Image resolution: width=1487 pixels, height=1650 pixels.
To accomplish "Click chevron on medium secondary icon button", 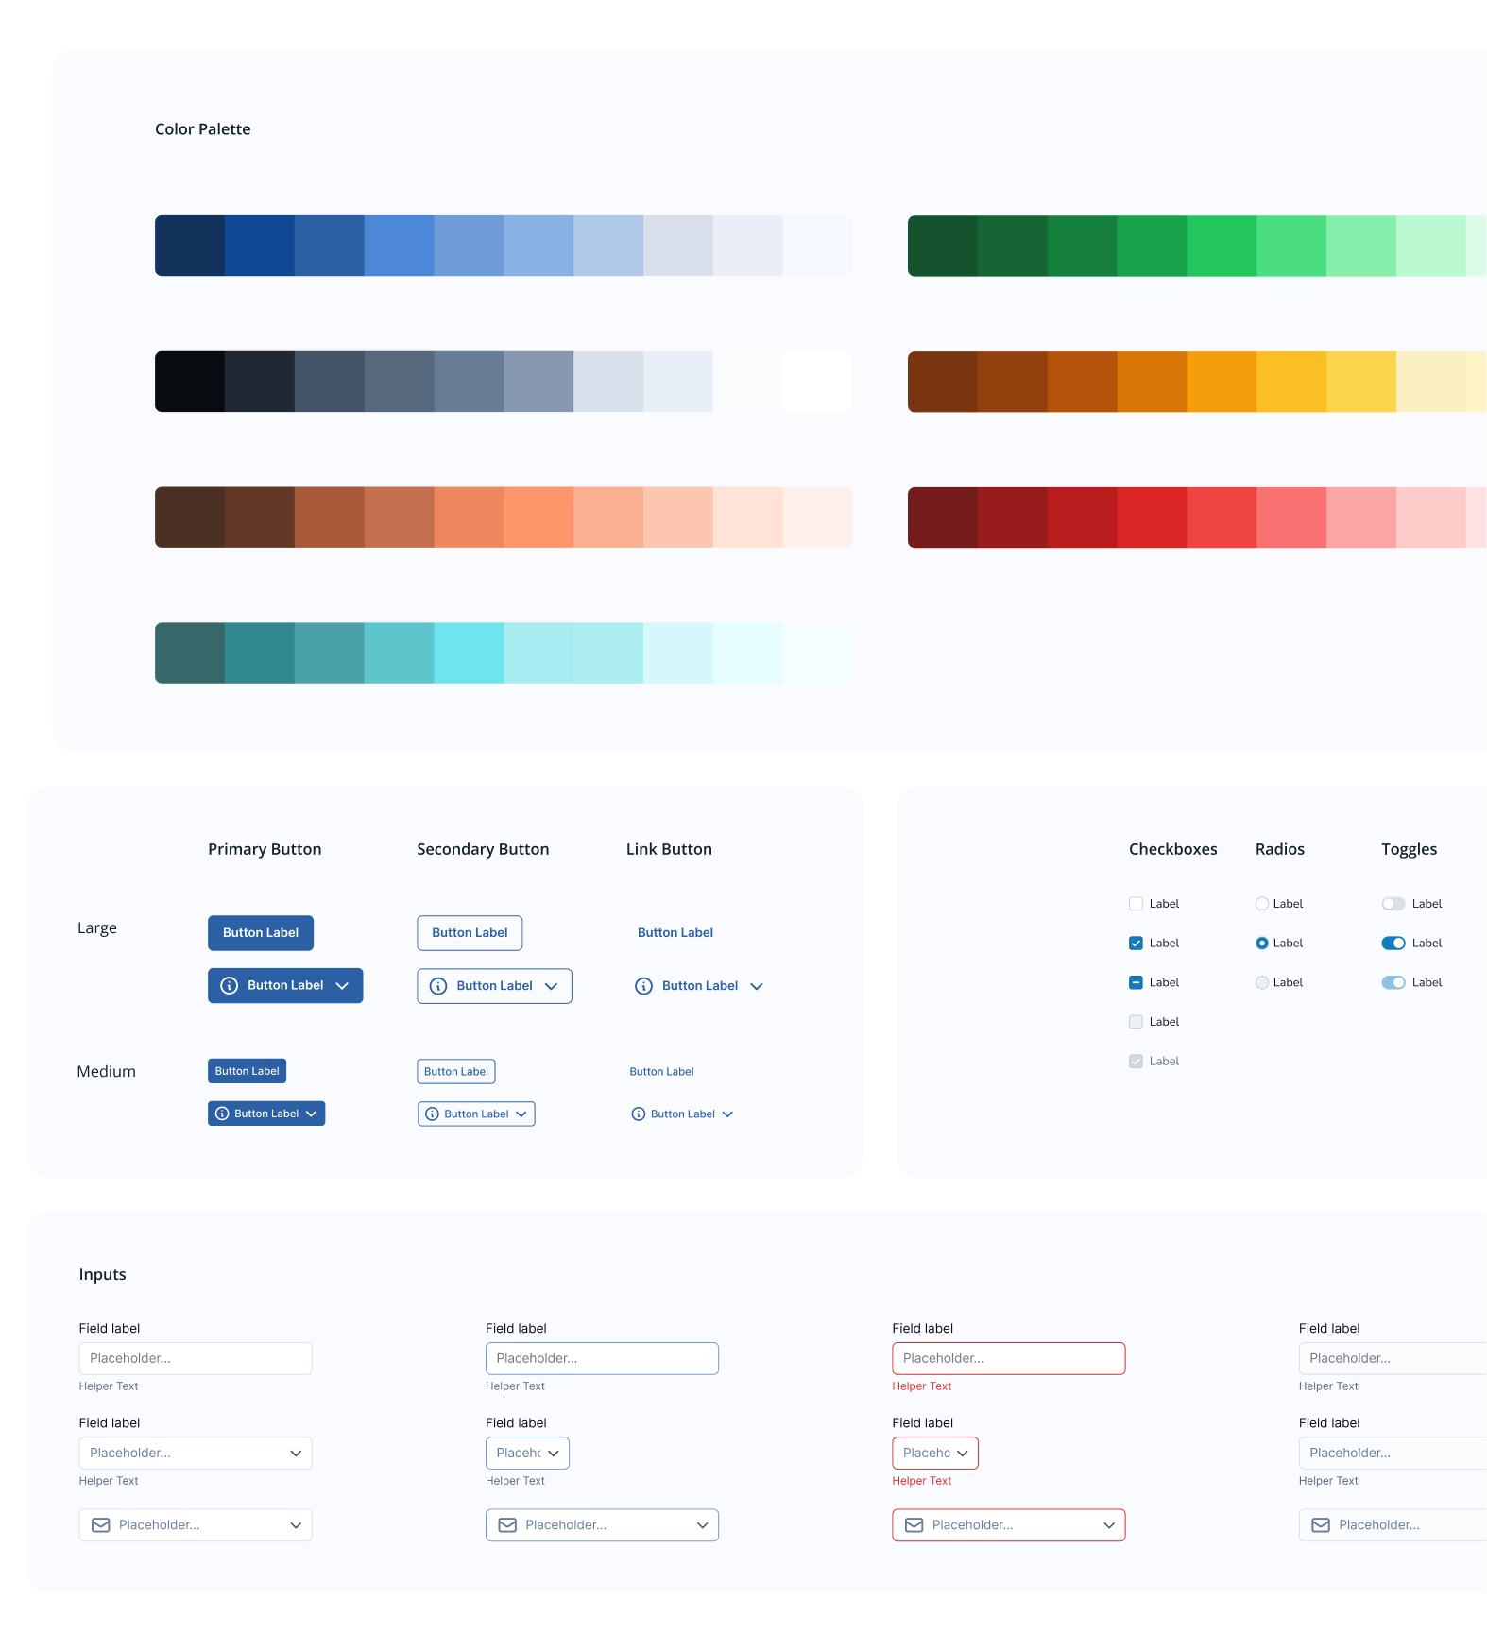I will coord(521,1114).
